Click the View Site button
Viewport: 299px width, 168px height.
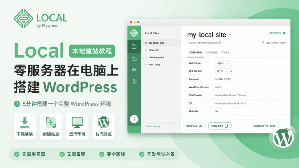[x=220, y=126]
